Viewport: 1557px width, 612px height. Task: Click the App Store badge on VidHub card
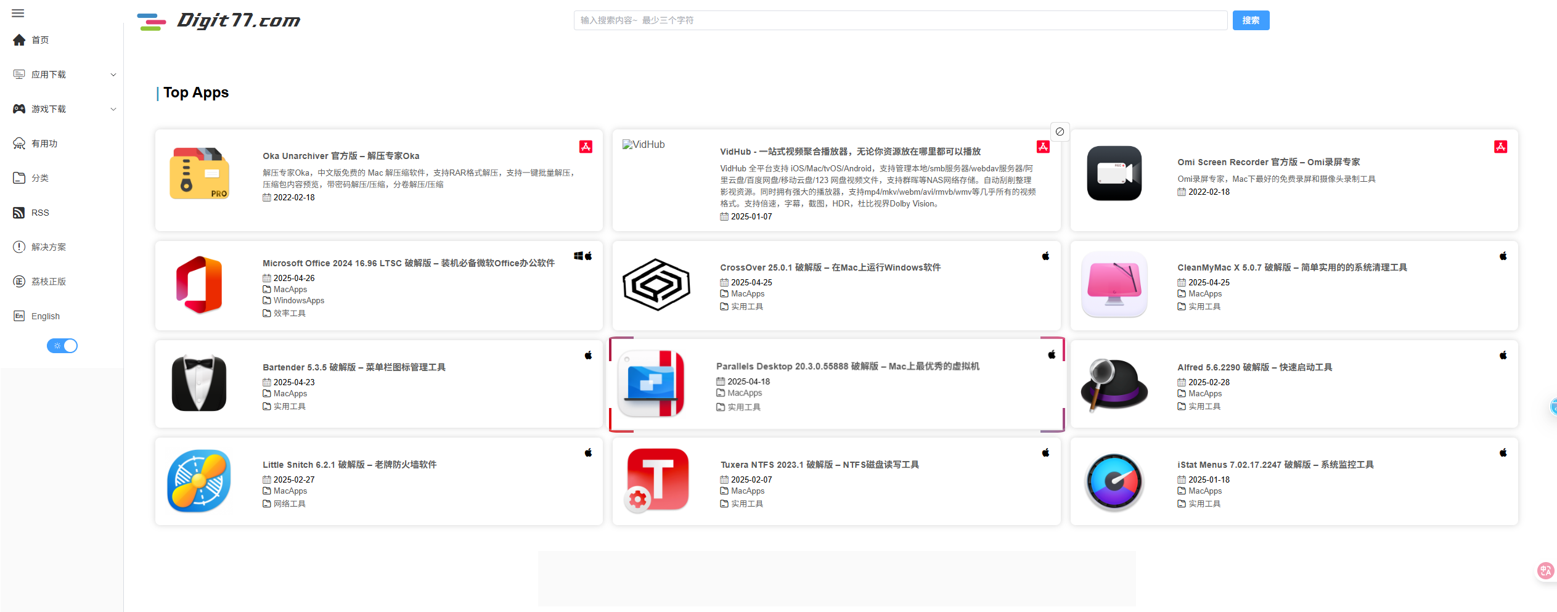tap(1043, 147)
